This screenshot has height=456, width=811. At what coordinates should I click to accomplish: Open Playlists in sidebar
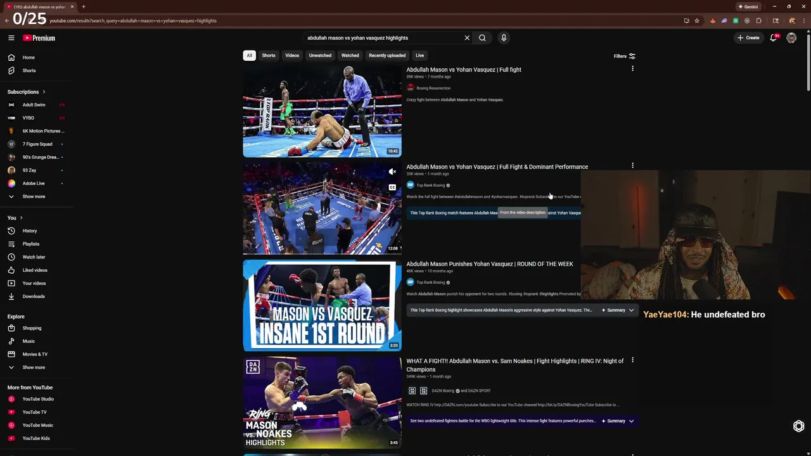coord(36,244)
